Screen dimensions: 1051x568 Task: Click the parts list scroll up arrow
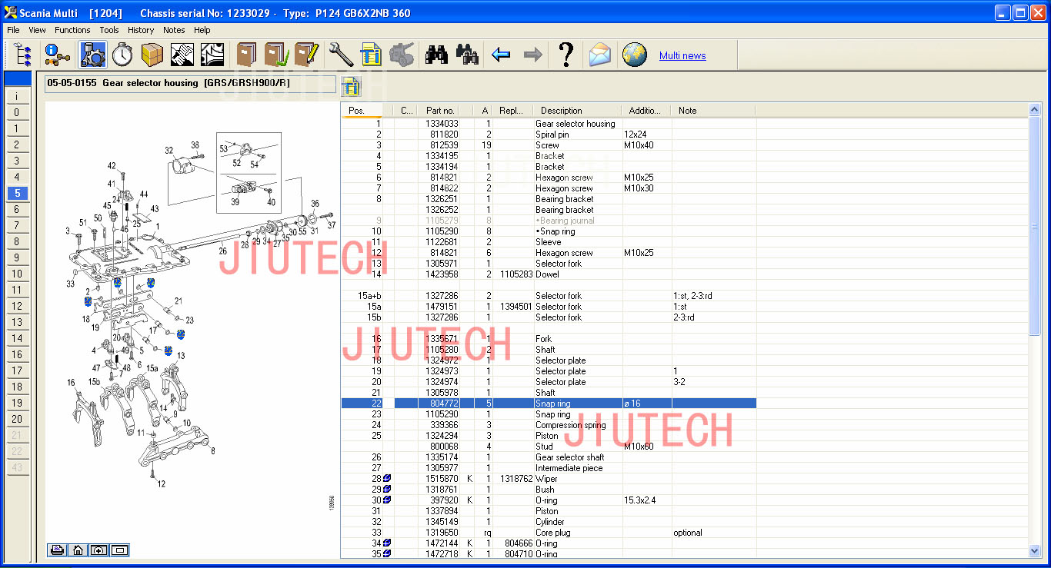coord(1034,110)
